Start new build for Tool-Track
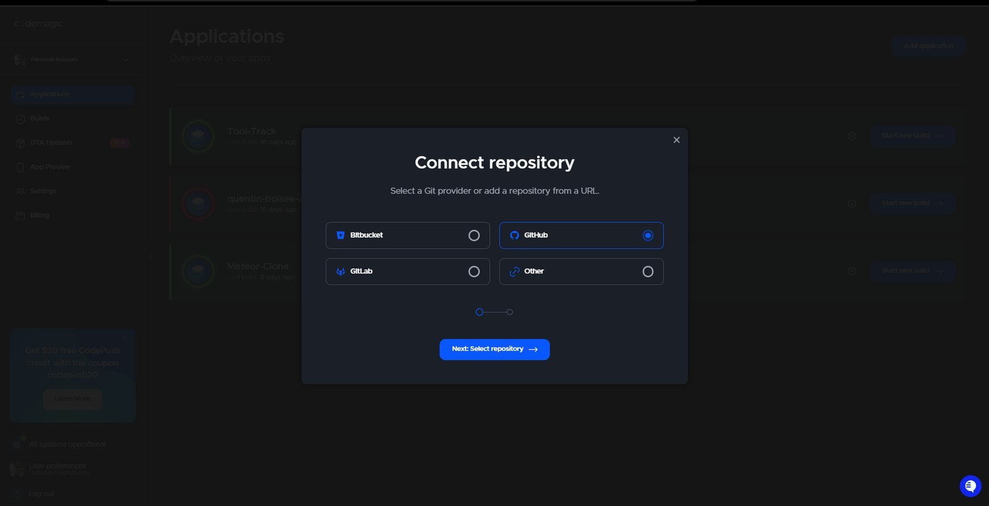 (912, 135)
